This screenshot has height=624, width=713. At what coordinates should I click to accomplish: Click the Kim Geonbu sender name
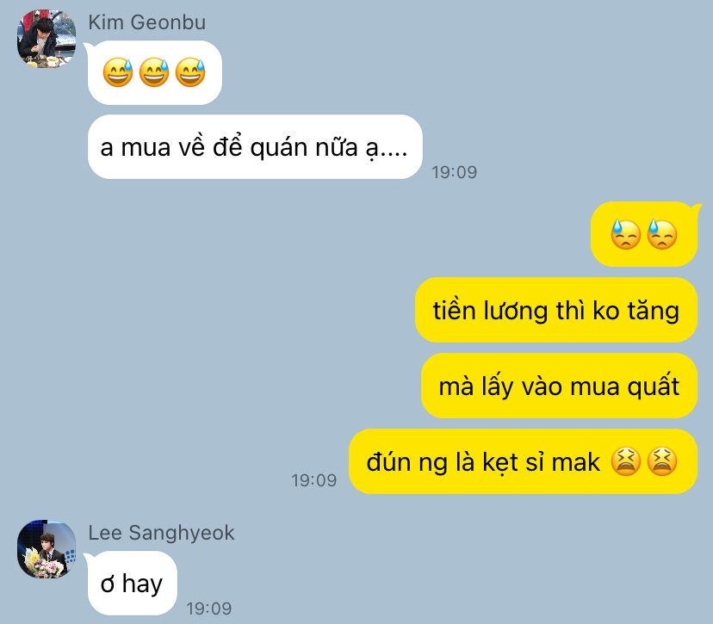coord(147,22)
